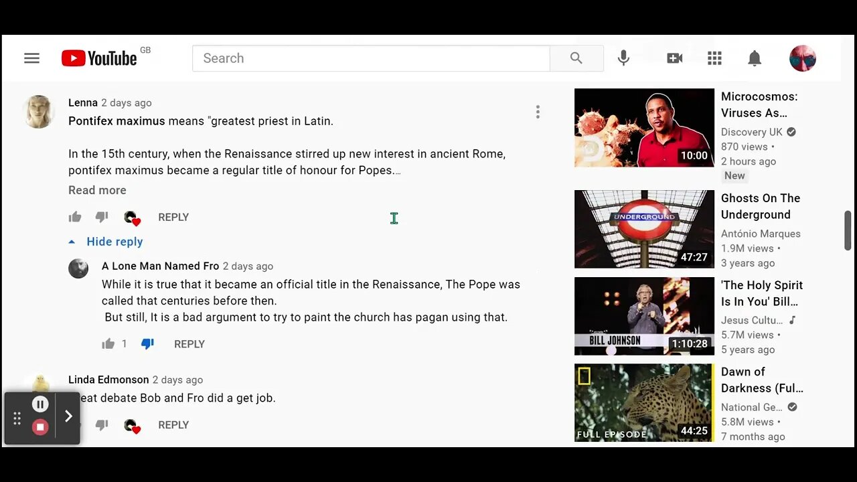Reply to Linda Edmonson's comment
Image resolution: width=857 pixels, height=482 pixels.
pyautogui.click(x=173, y=425)
